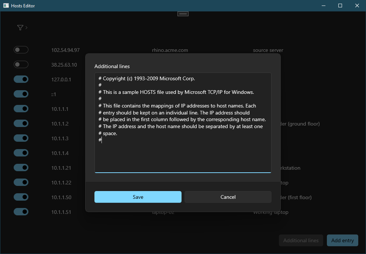
Task: Minimize the Hosts Editor window
Action: coord(324,6)
